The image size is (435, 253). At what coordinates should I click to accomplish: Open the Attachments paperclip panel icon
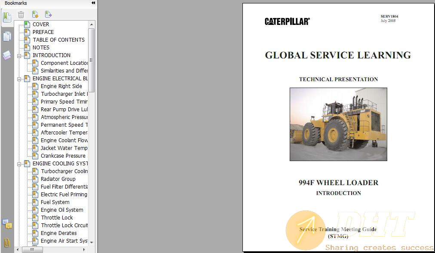pyautogui.click(x=7, y=243)
